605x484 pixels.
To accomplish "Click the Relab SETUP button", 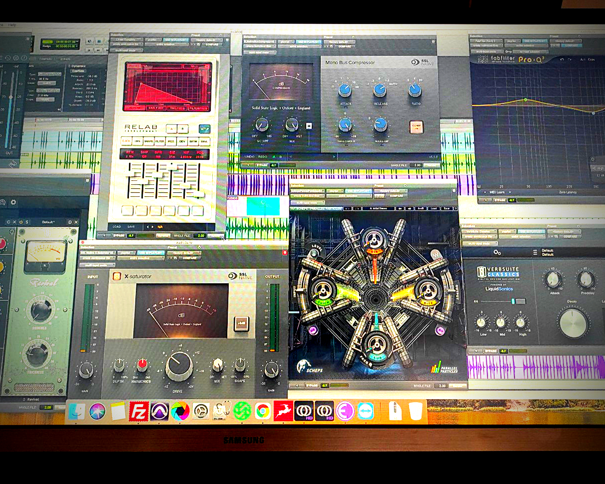I will [205, 129].
